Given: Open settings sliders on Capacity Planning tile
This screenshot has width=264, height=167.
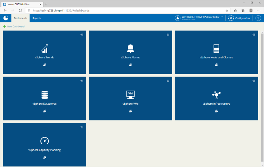Looking at the screenshot, I should [82, 127].
